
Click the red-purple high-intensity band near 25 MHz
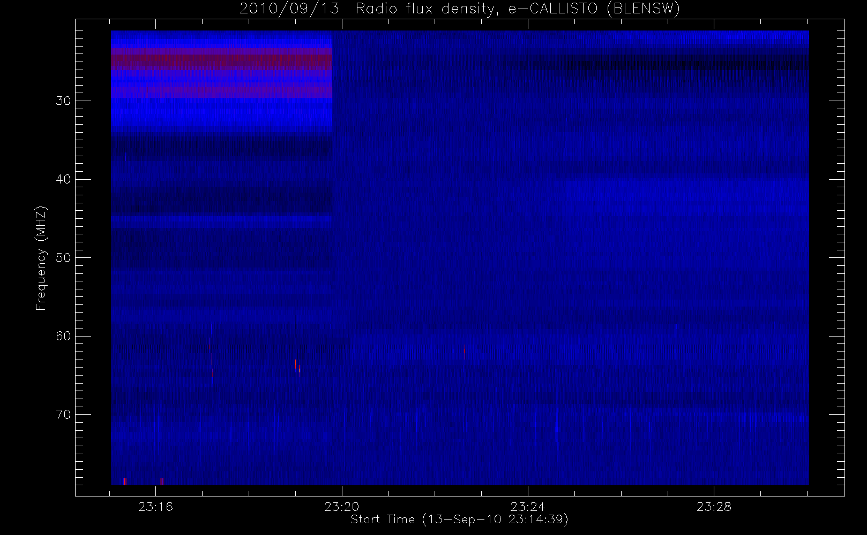click(x=221, y=59)
